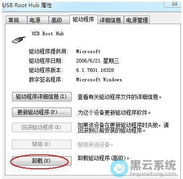The image size is (183, 179).
Task: Go to the 详细信息 tab
Action: click(111, 20)
